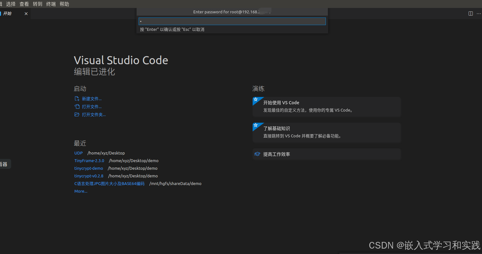482x254 pixels.
Task: Click the open folder icon beside 打开文件夹
Action: 77,114
